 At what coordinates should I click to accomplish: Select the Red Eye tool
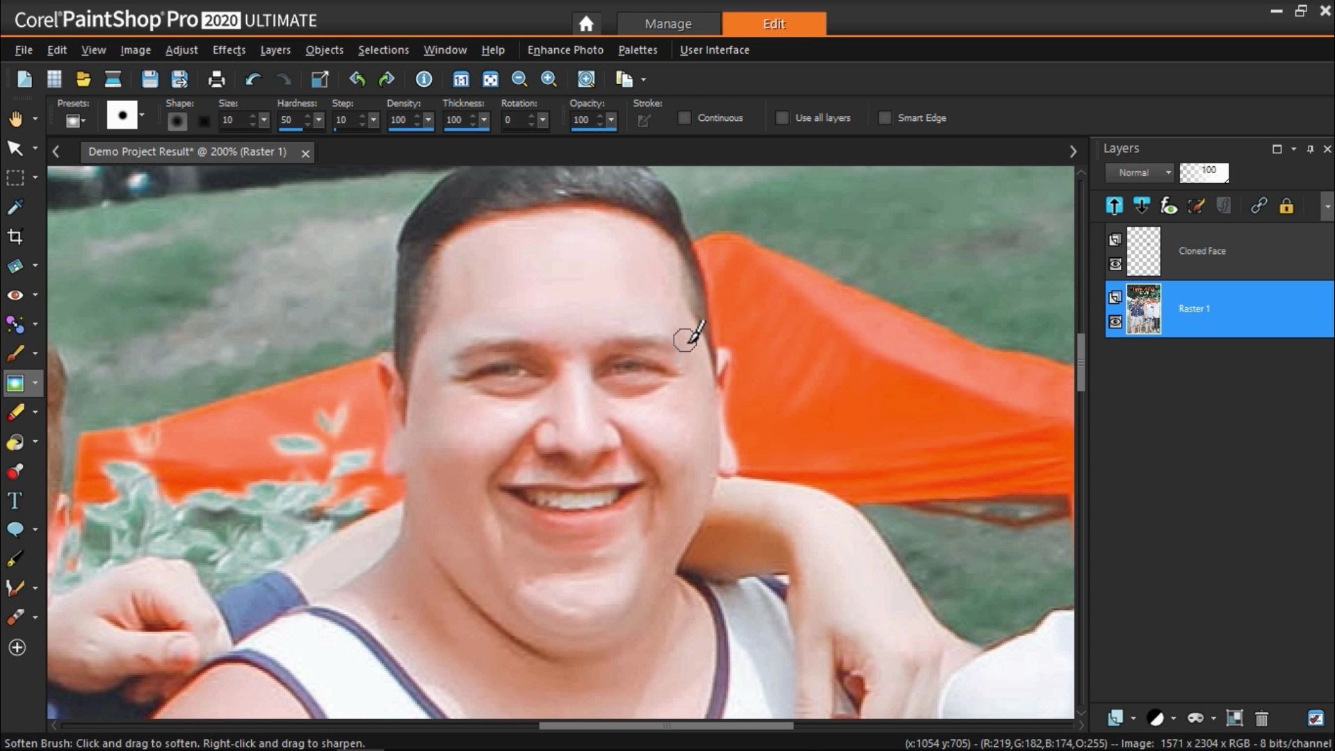tap(15, 295)
